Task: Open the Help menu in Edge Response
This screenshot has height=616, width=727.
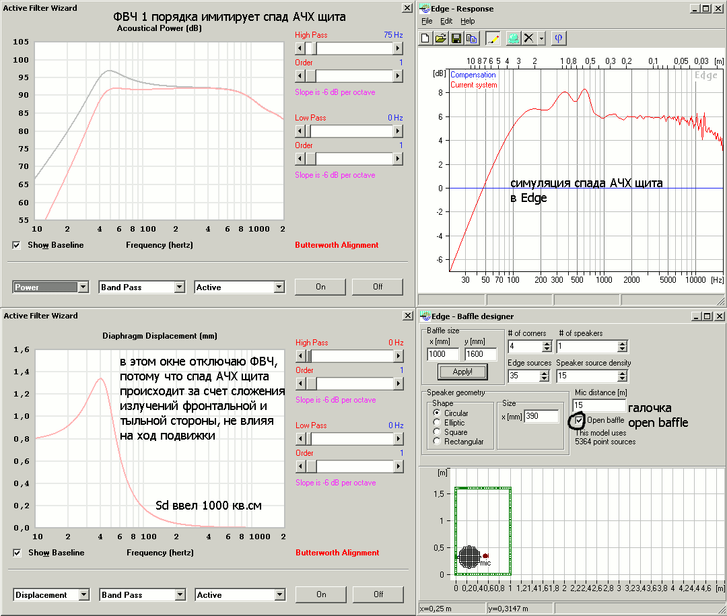Action: (467, 21)
